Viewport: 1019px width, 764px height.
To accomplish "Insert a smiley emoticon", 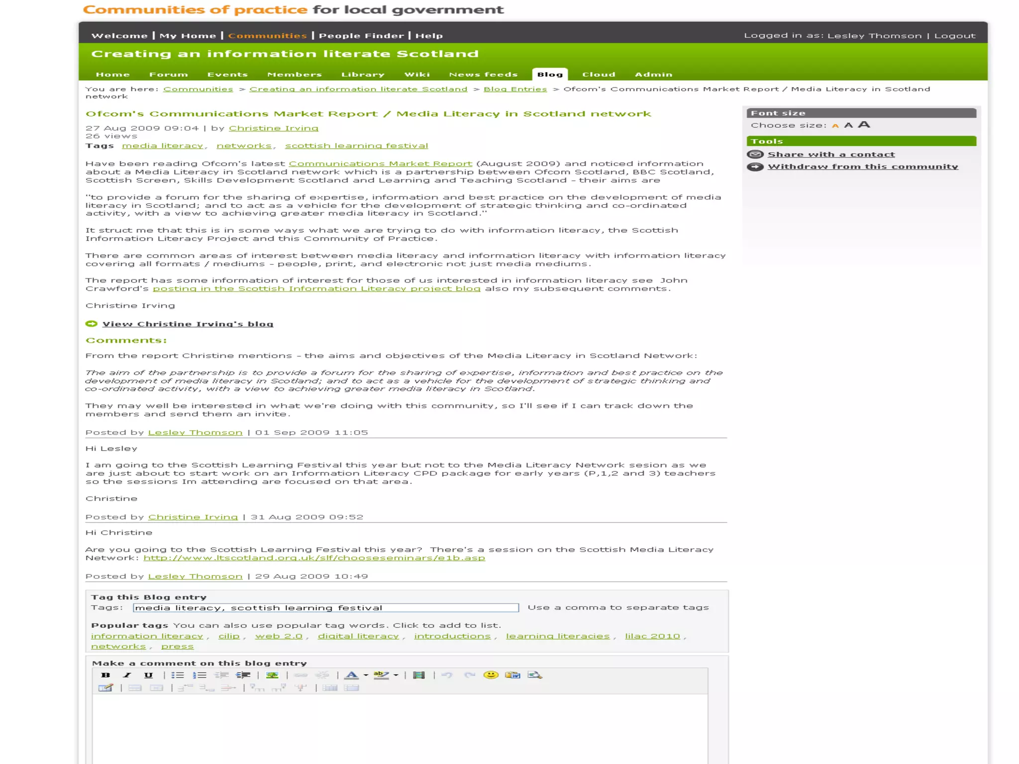I will 491,674.
